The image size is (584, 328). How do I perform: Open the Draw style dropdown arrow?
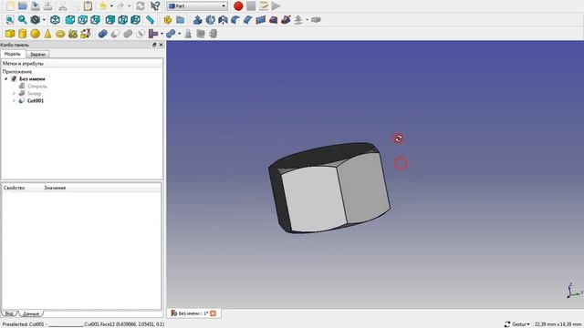pyautogui.click(x=44, y=20)
